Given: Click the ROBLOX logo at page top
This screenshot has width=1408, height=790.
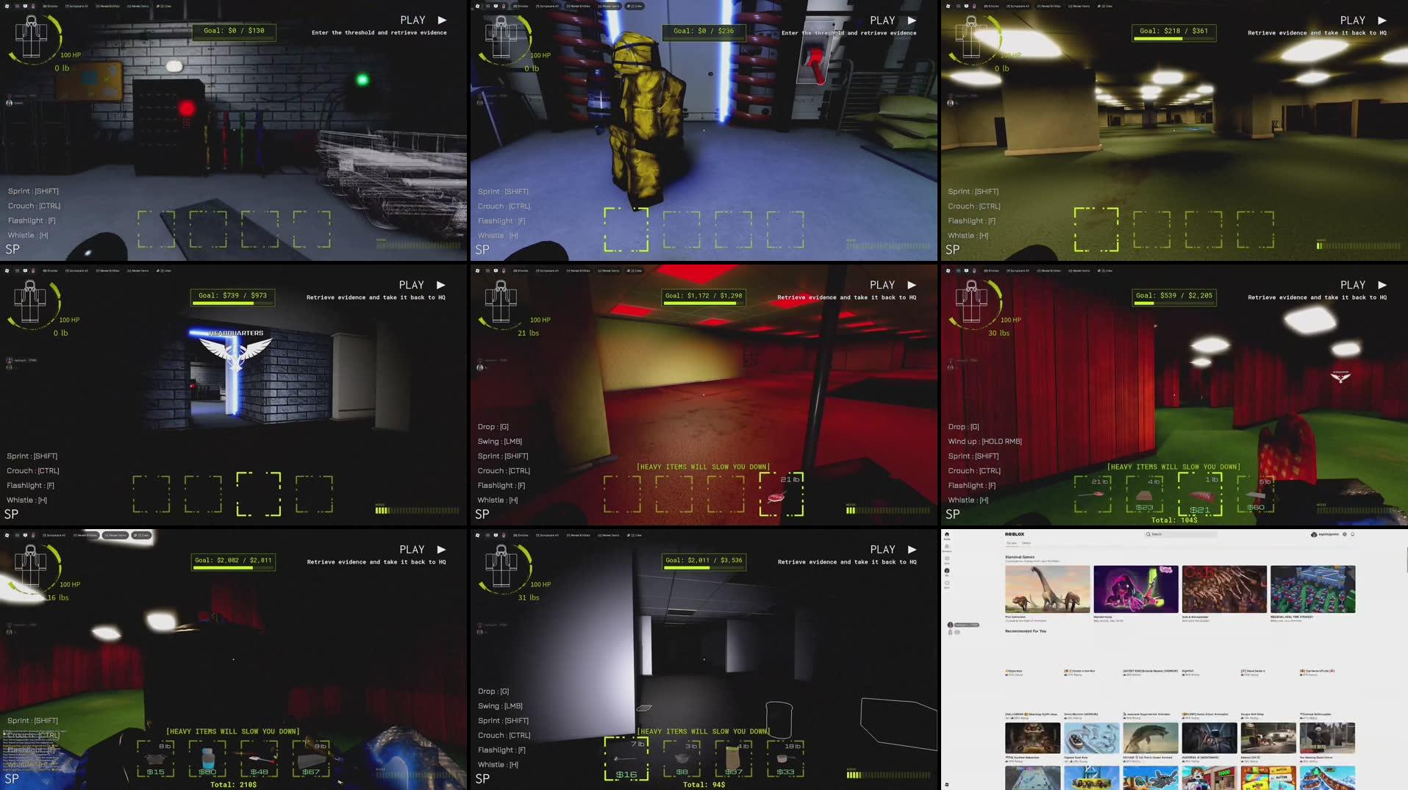Looking at the screenshot, I should pos(1015,534).
